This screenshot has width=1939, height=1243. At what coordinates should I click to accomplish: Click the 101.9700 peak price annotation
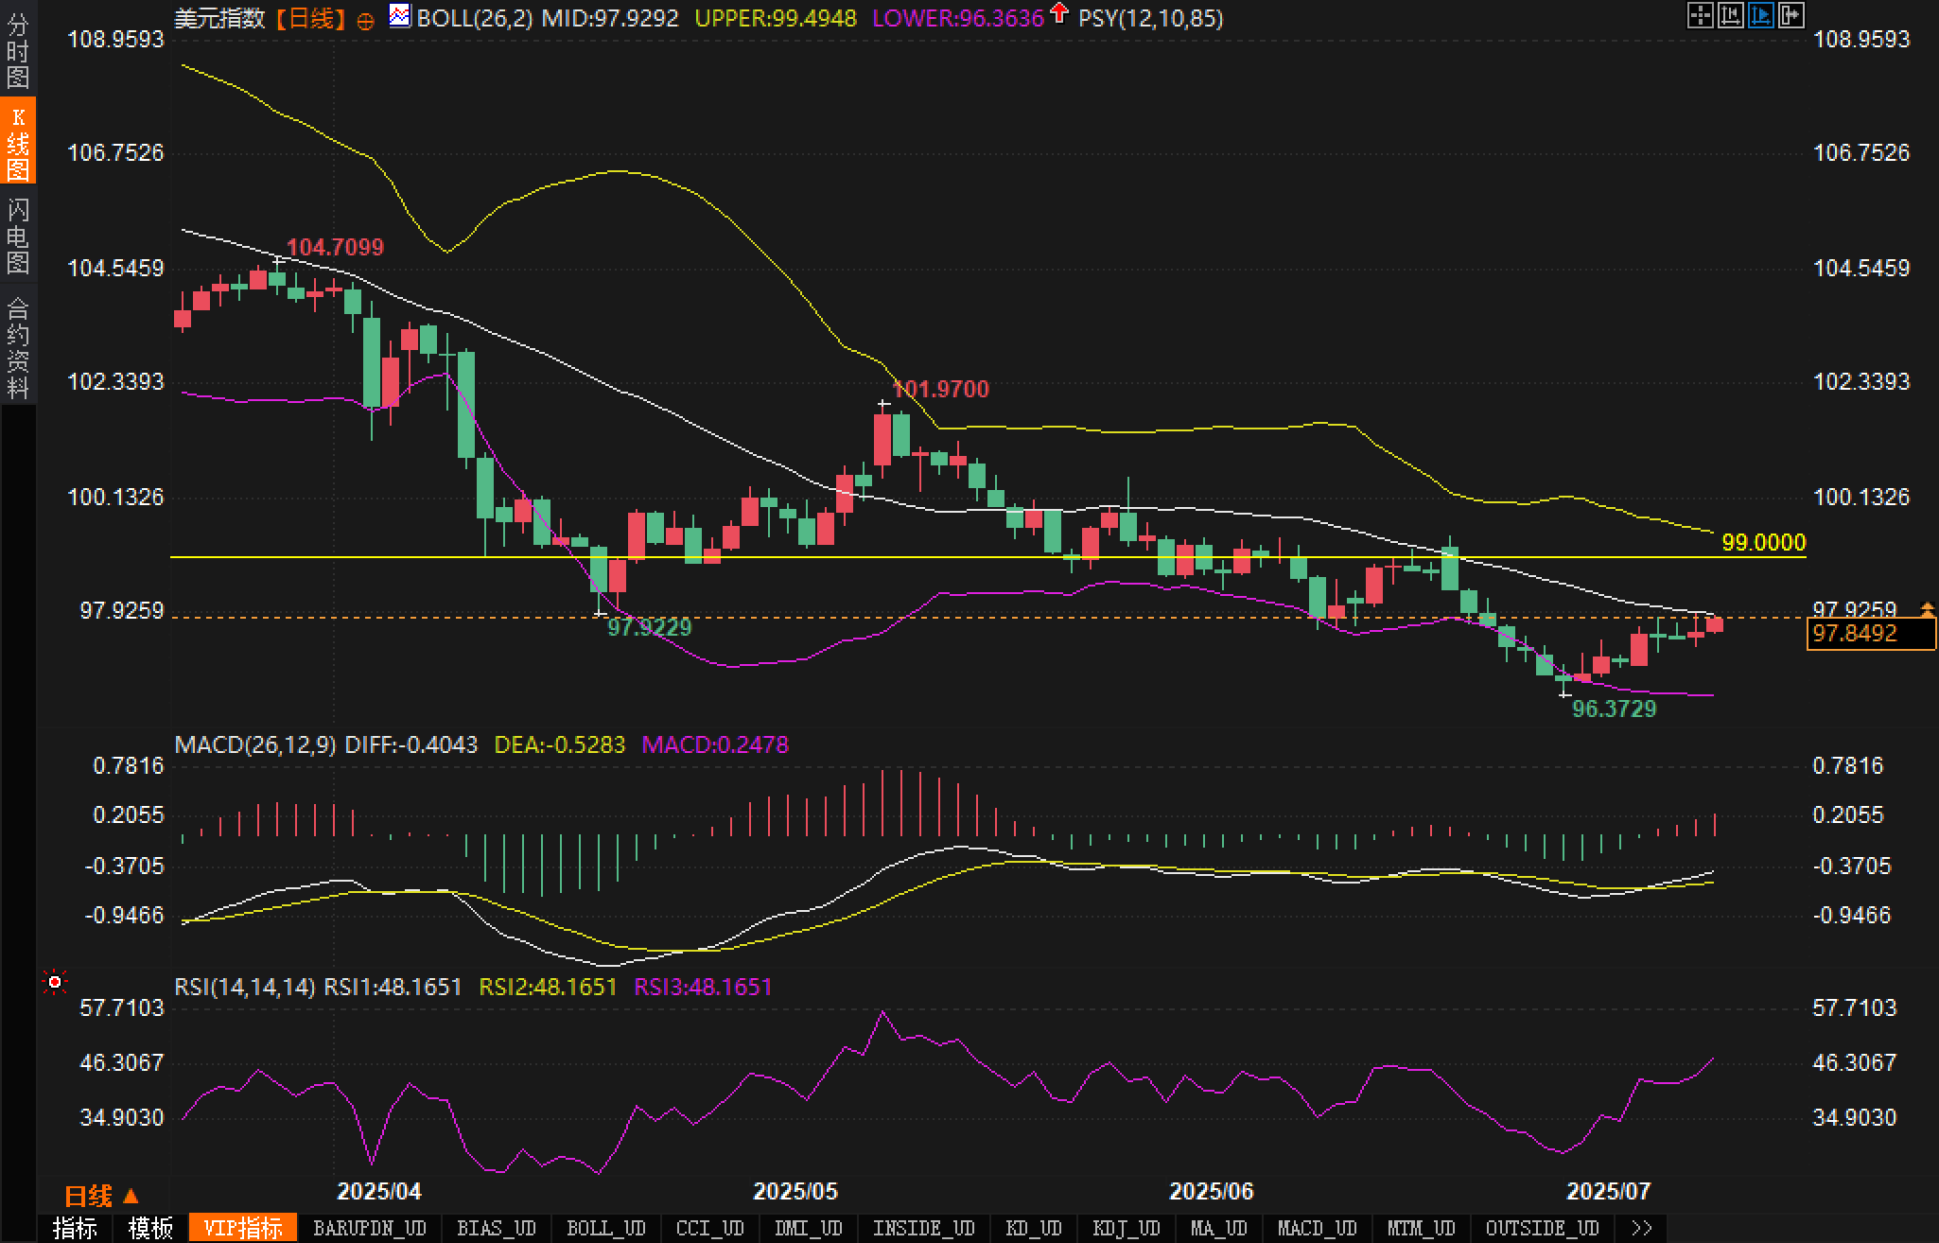pos(940,389)
